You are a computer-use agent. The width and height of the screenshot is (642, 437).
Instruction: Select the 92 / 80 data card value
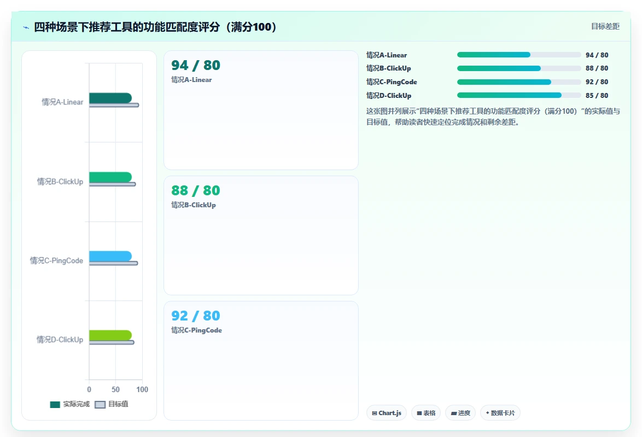(x=196, y=316)
